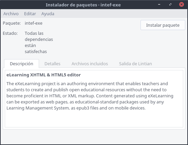Click the window title 'Instalador de paquetes - intef-exe'
This screenshot has width=188, height=145.
(83, 5)
